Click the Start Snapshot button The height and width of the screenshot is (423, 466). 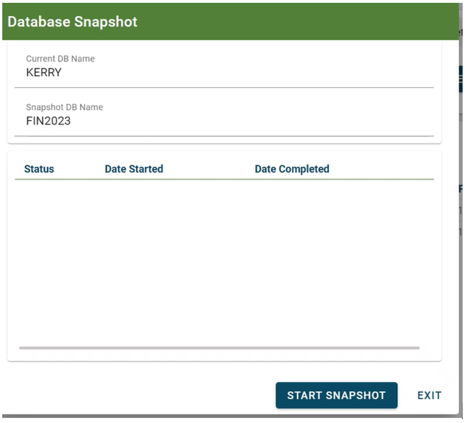click(336, 395)
